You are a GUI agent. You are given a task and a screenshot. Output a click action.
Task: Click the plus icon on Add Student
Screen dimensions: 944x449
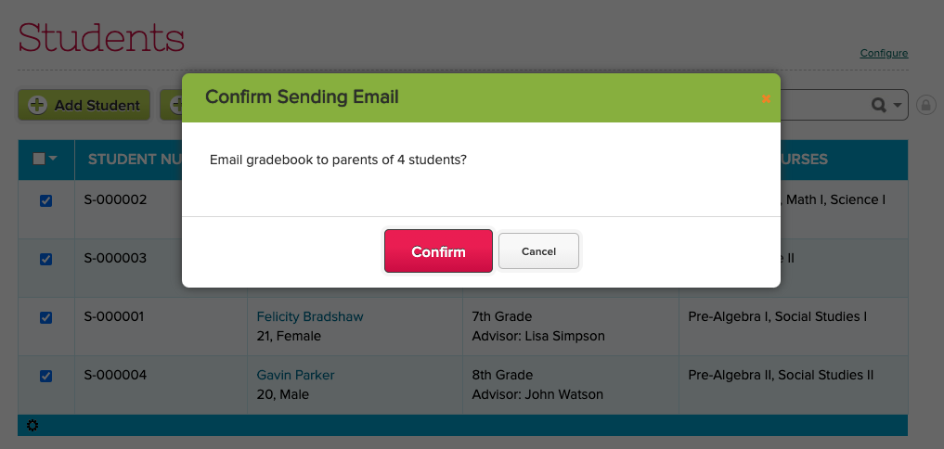(x=37, y=105)
